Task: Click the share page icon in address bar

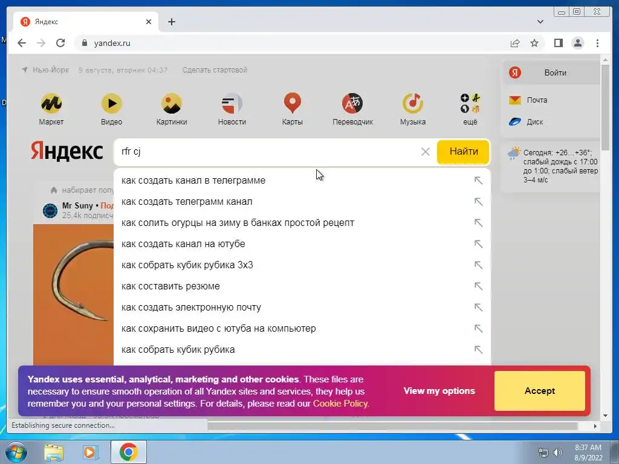Action: 515,43
